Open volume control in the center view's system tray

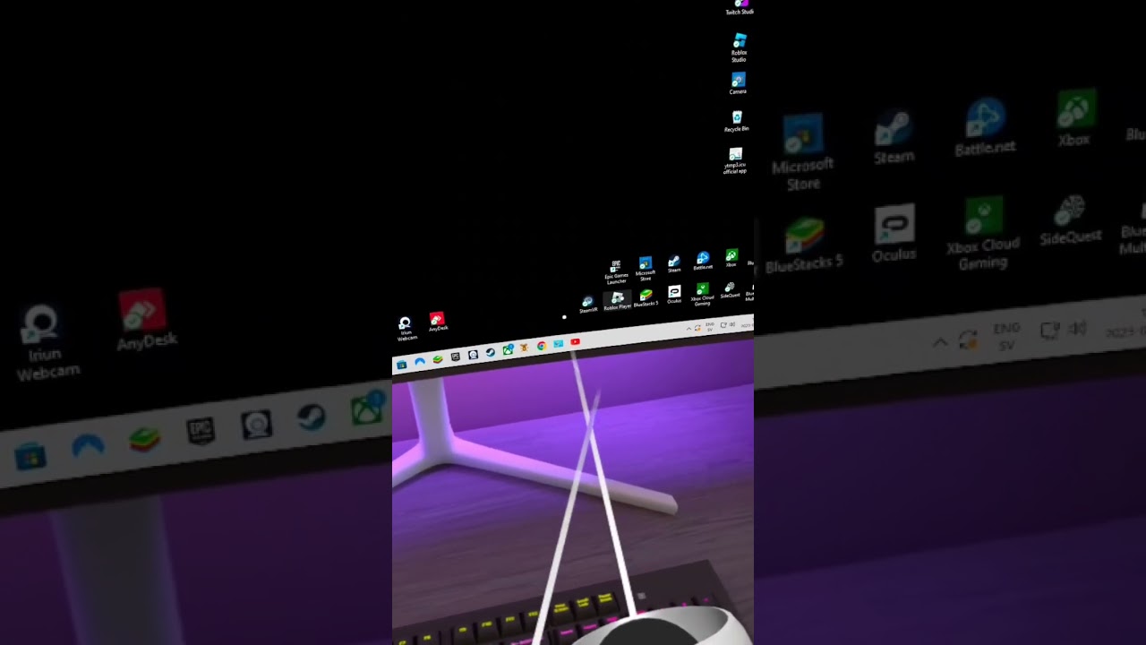pos(732,324)
